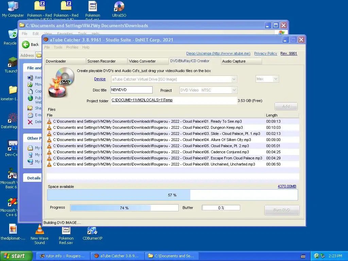Open the My Computer desktop icon

13,9
